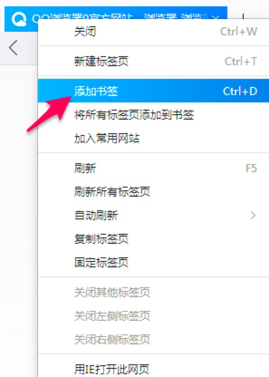This screenshot has width=269, height=377.
Task: Choose 刷新所有标签页 entry
Action: click(154, 192)
